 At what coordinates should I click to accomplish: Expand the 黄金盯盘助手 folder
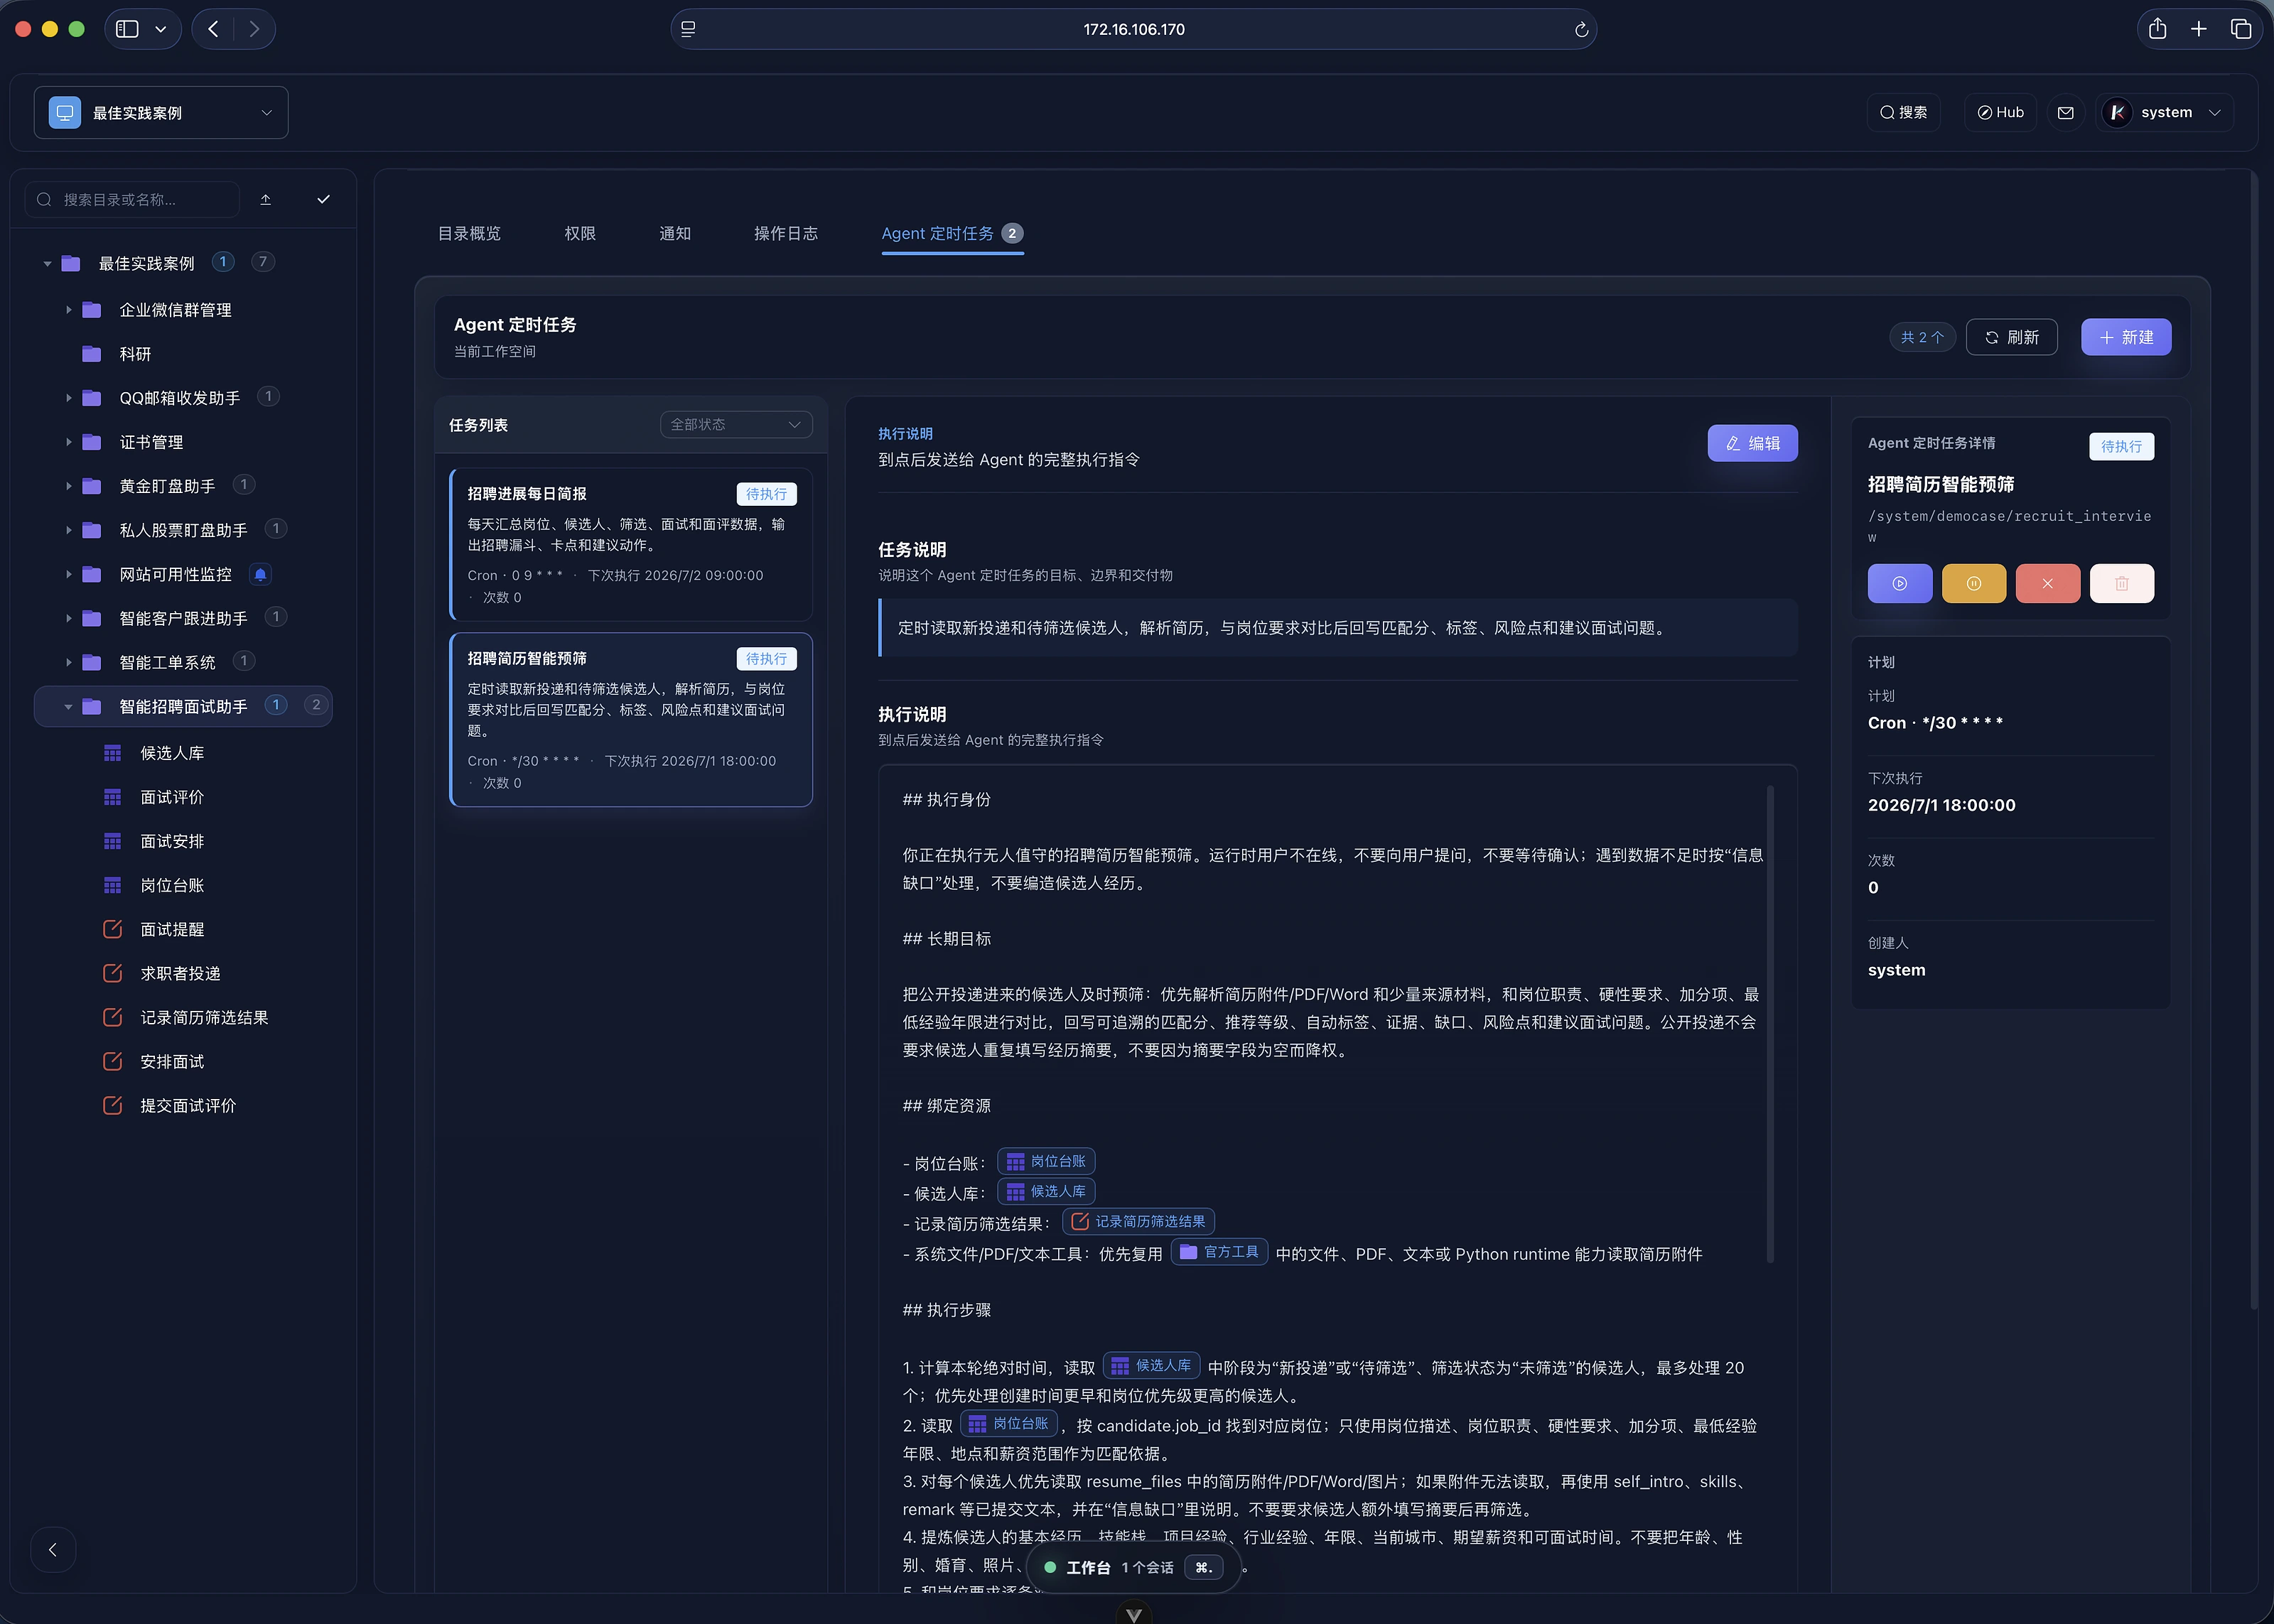(x=68, y=486)
